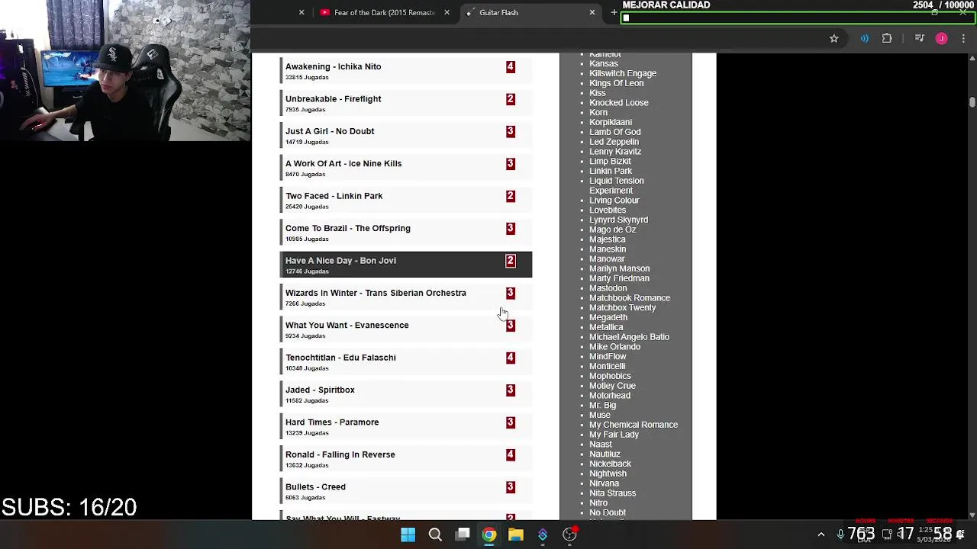Close the Fear of the Dark tab
Image resolution: width=977 pixels, height=549 pixels.
[447, 12]
